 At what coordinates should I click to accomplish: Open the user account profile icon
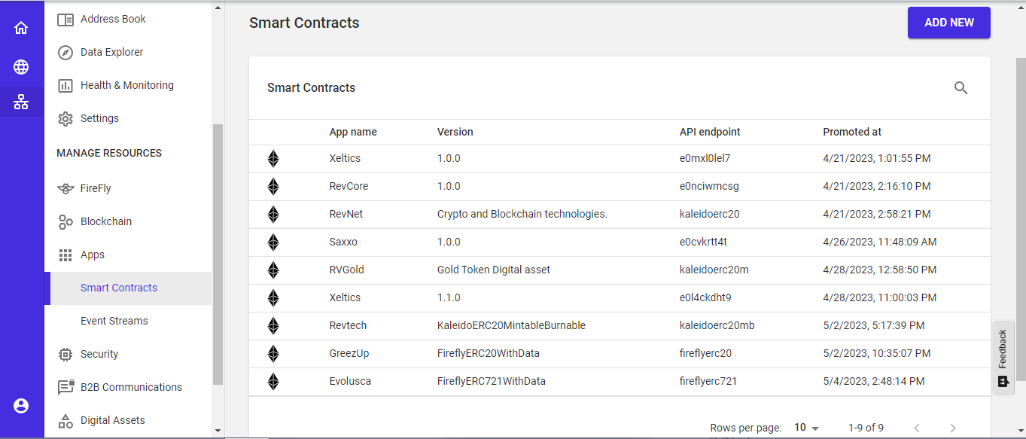pyautogui.click(x=21, y=406)
